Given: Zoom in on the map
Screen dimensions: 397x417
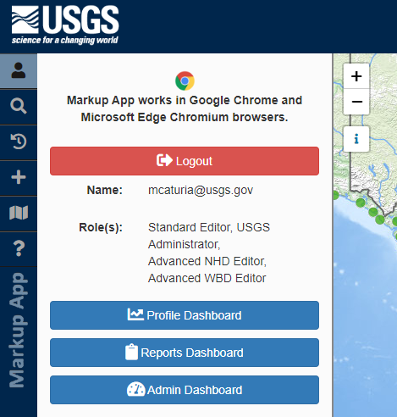Looking at the screenshot, I should [356, 76].
